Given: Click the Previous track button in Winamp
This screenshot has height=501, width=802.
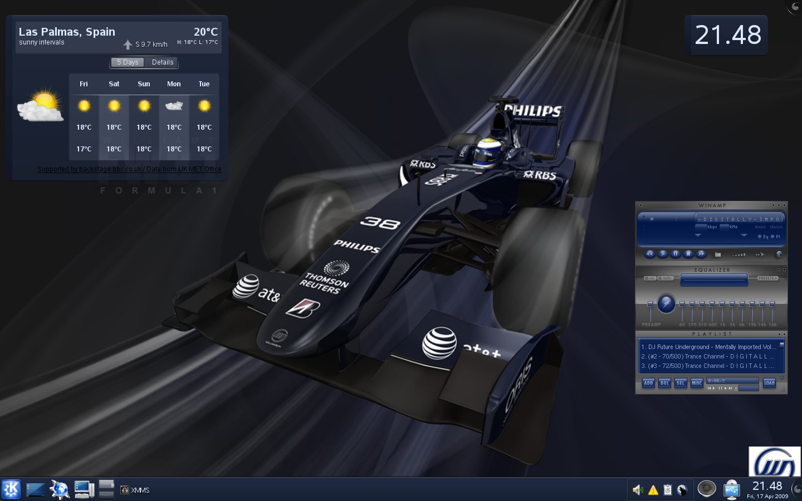Looking at the screenshot, I should 649,254.
